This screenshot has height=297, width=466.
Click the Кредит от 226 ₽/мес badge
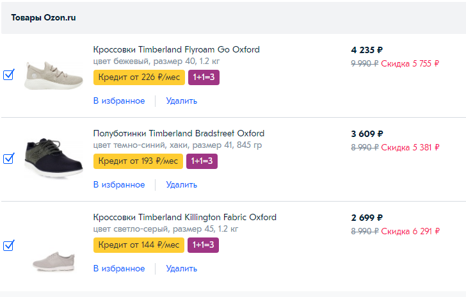coord(139,77)
